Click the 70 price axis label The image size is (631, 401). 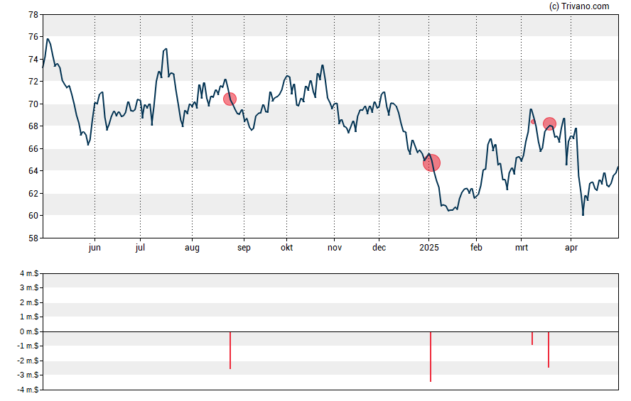click(33, 104)
